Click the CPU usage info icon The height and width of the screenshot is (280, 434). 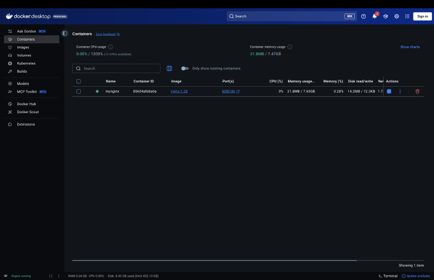(111, 47)
